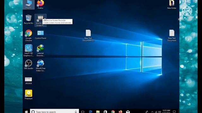
Task: Open Microsoft Edge from the taskbar
Action: coord(91,112)
